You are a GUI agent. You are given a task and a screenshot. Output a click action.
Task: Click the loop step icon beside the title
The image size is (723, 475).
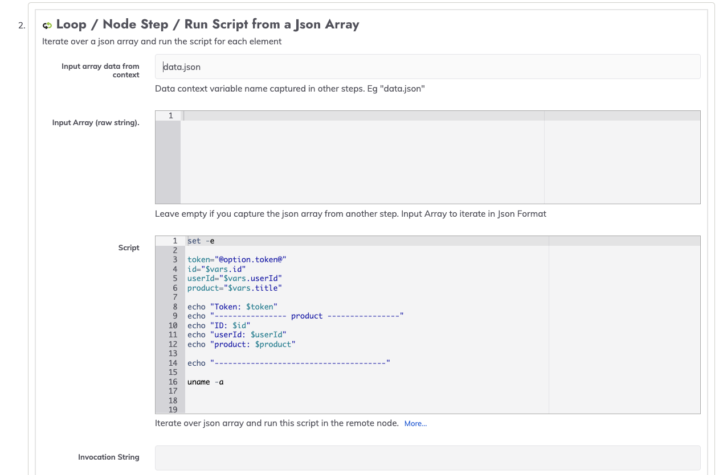point(47,25)
